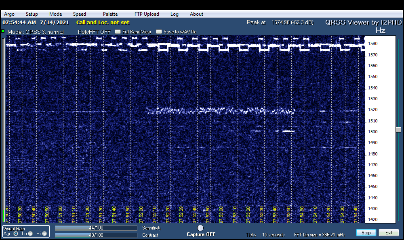This screenshot has width=404, height=240.
Task: Click the frequency scale scrollbar handle
Action: (x=398, y=130)
